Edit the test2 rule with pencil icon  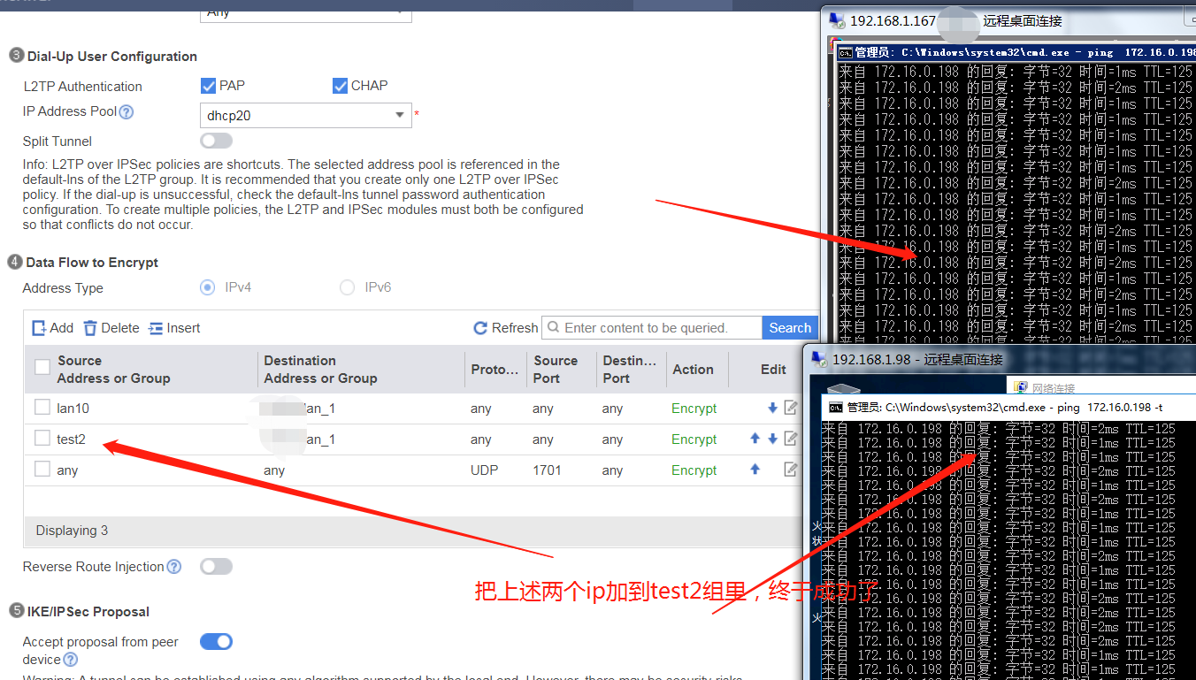(791, 439)
